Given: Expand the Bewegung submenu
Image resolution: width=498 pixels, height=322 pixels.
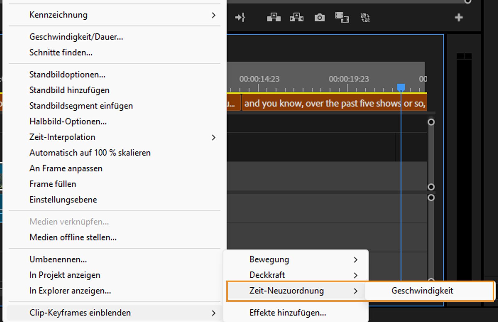Looking at the screenshot, I should [x=269, y=259].
